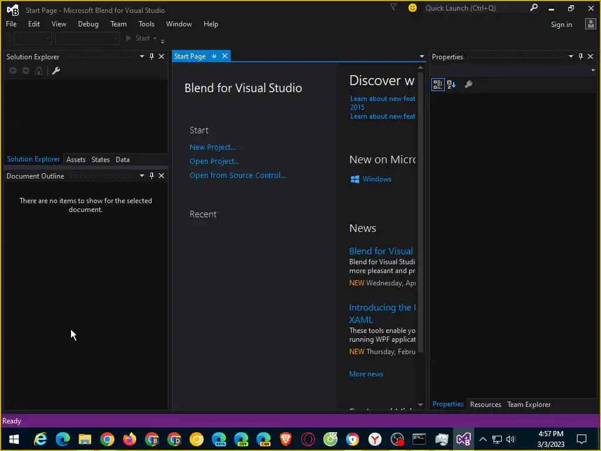Open the taskbar volume control

click(x=511, y=439)
